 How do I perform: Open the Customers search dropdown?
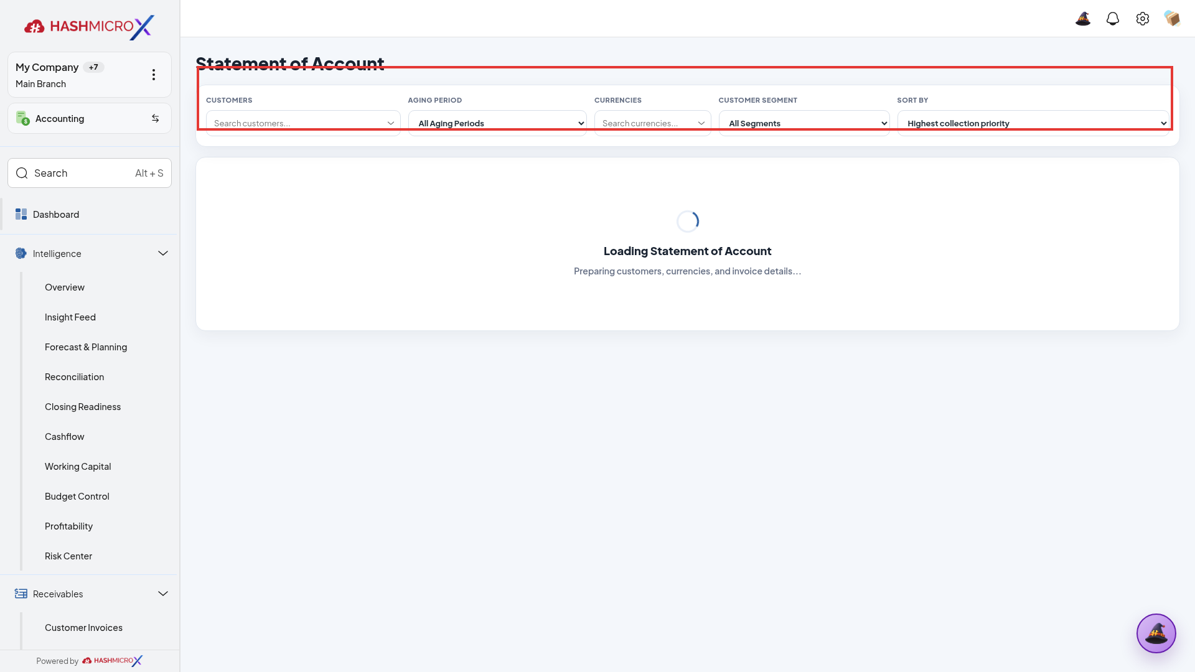(303, 123)
